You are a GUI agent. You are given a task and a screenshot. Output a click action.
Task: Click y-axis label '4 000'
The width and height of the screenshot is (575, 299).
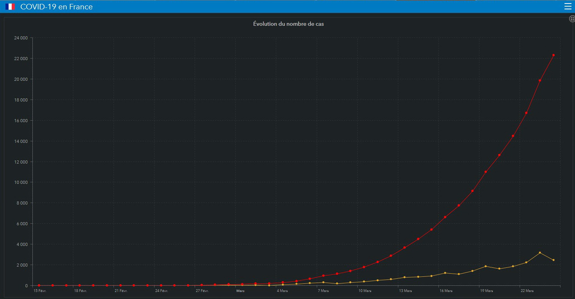[x=22, y=244]
